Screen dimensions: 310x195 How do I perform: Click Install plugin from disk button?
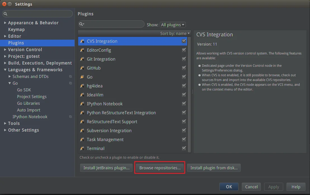pyautogui.click(x=214, y=168)
